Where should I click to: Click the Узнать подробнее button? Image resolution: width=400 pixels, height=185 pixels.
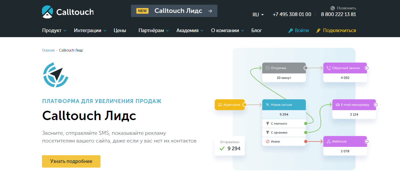point(71,161)
